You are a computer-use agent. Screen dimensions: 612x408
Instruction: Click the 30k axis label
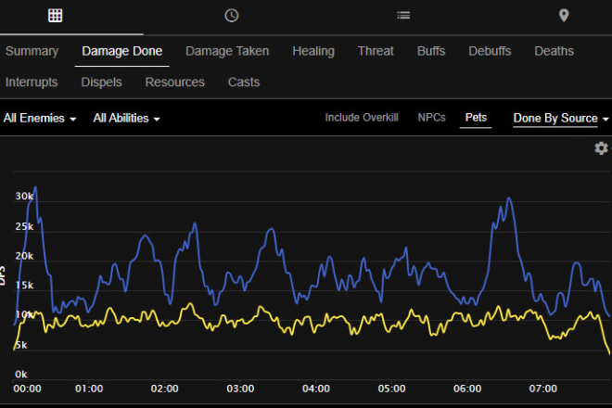[24, 197]
